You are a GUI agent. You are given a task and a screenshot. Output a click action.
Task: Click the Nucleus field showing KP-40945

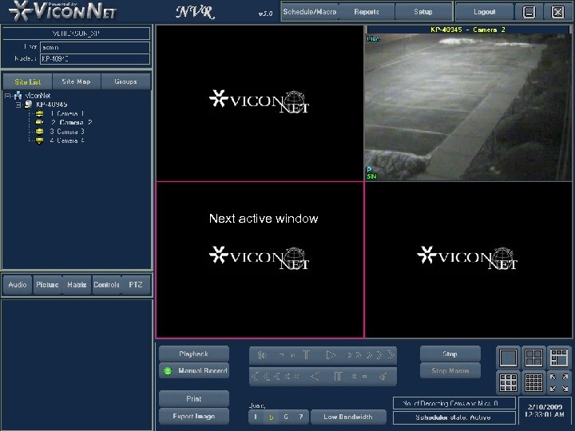point(94,58)
